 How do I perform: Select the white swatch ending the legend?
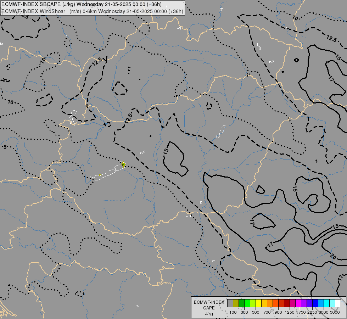coord(338,303)
